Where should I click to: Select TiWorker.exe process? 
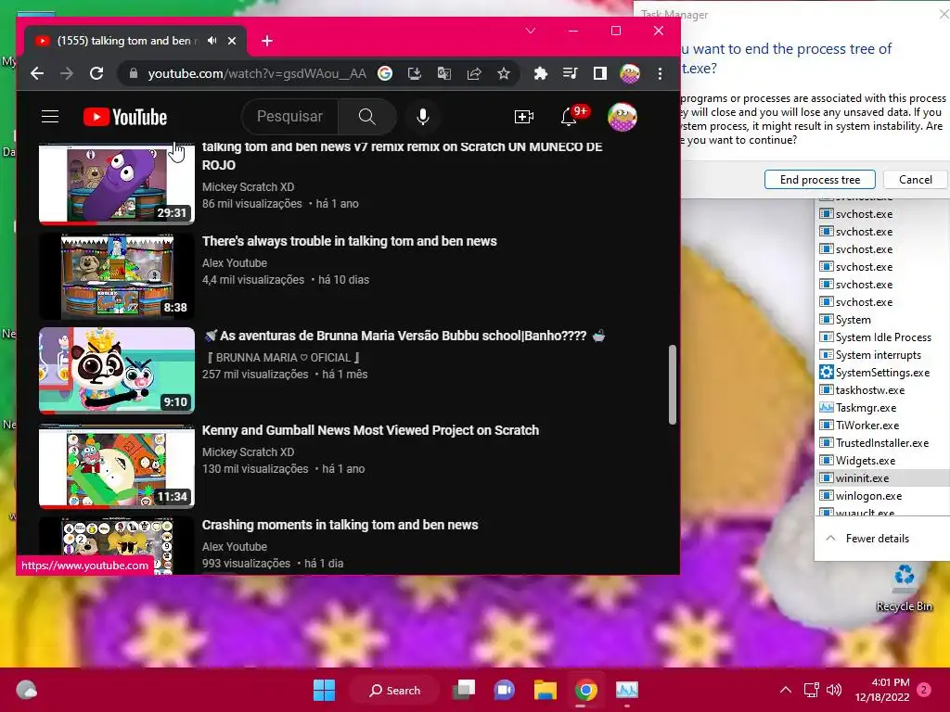(883, 425)
